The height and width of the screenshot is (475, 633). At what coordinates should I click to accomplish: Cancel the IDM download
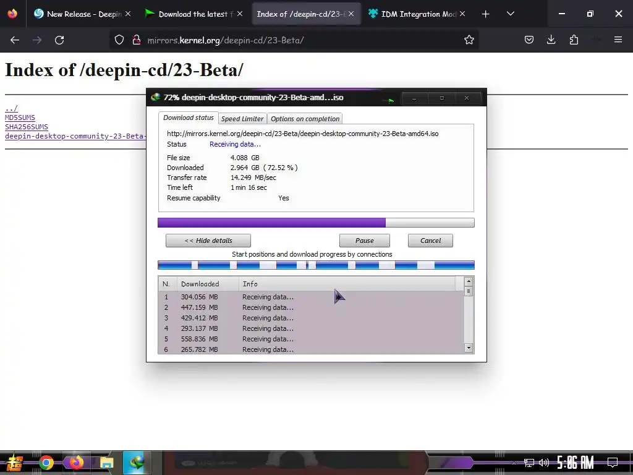430,241
